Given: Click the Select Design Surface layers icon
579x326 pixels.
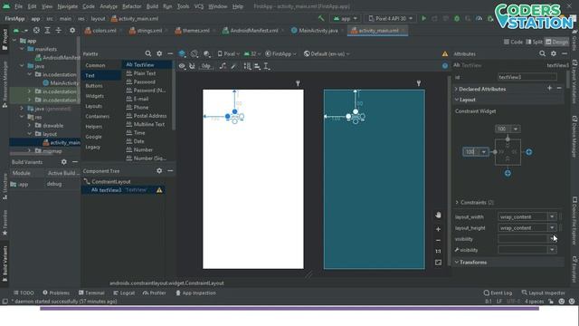Looking at the screenshot, I should 182,54.
